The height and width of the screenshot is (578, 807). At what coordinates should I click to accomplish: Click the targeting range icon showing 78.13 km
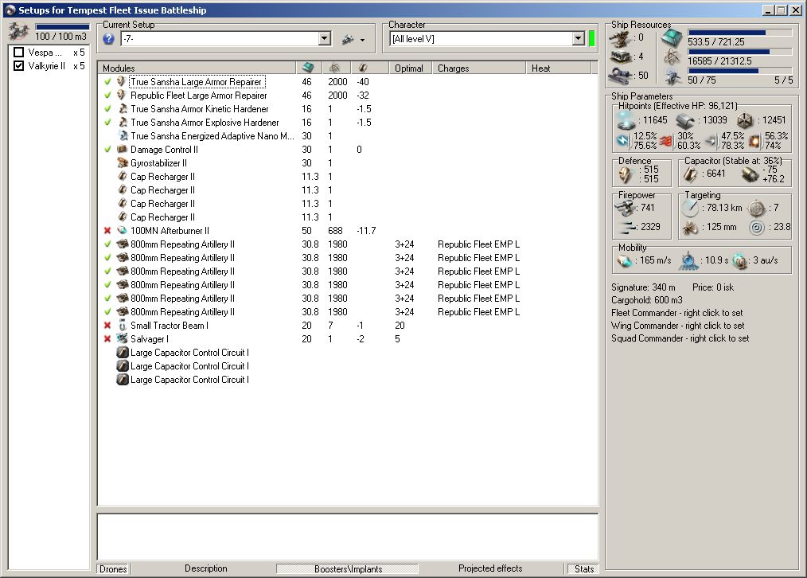[x=690, y=209]
